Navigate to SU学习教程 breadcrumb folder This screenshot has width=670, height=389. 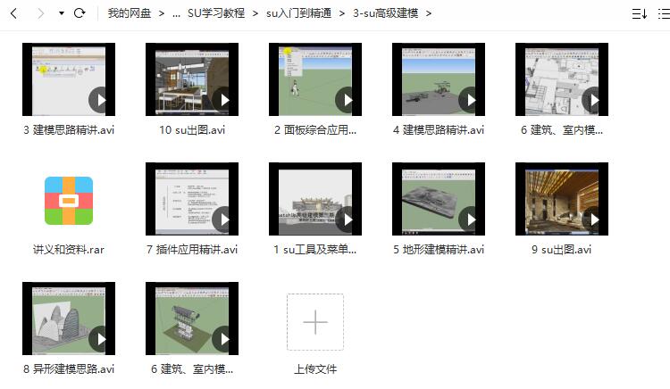tap(215, 13)
